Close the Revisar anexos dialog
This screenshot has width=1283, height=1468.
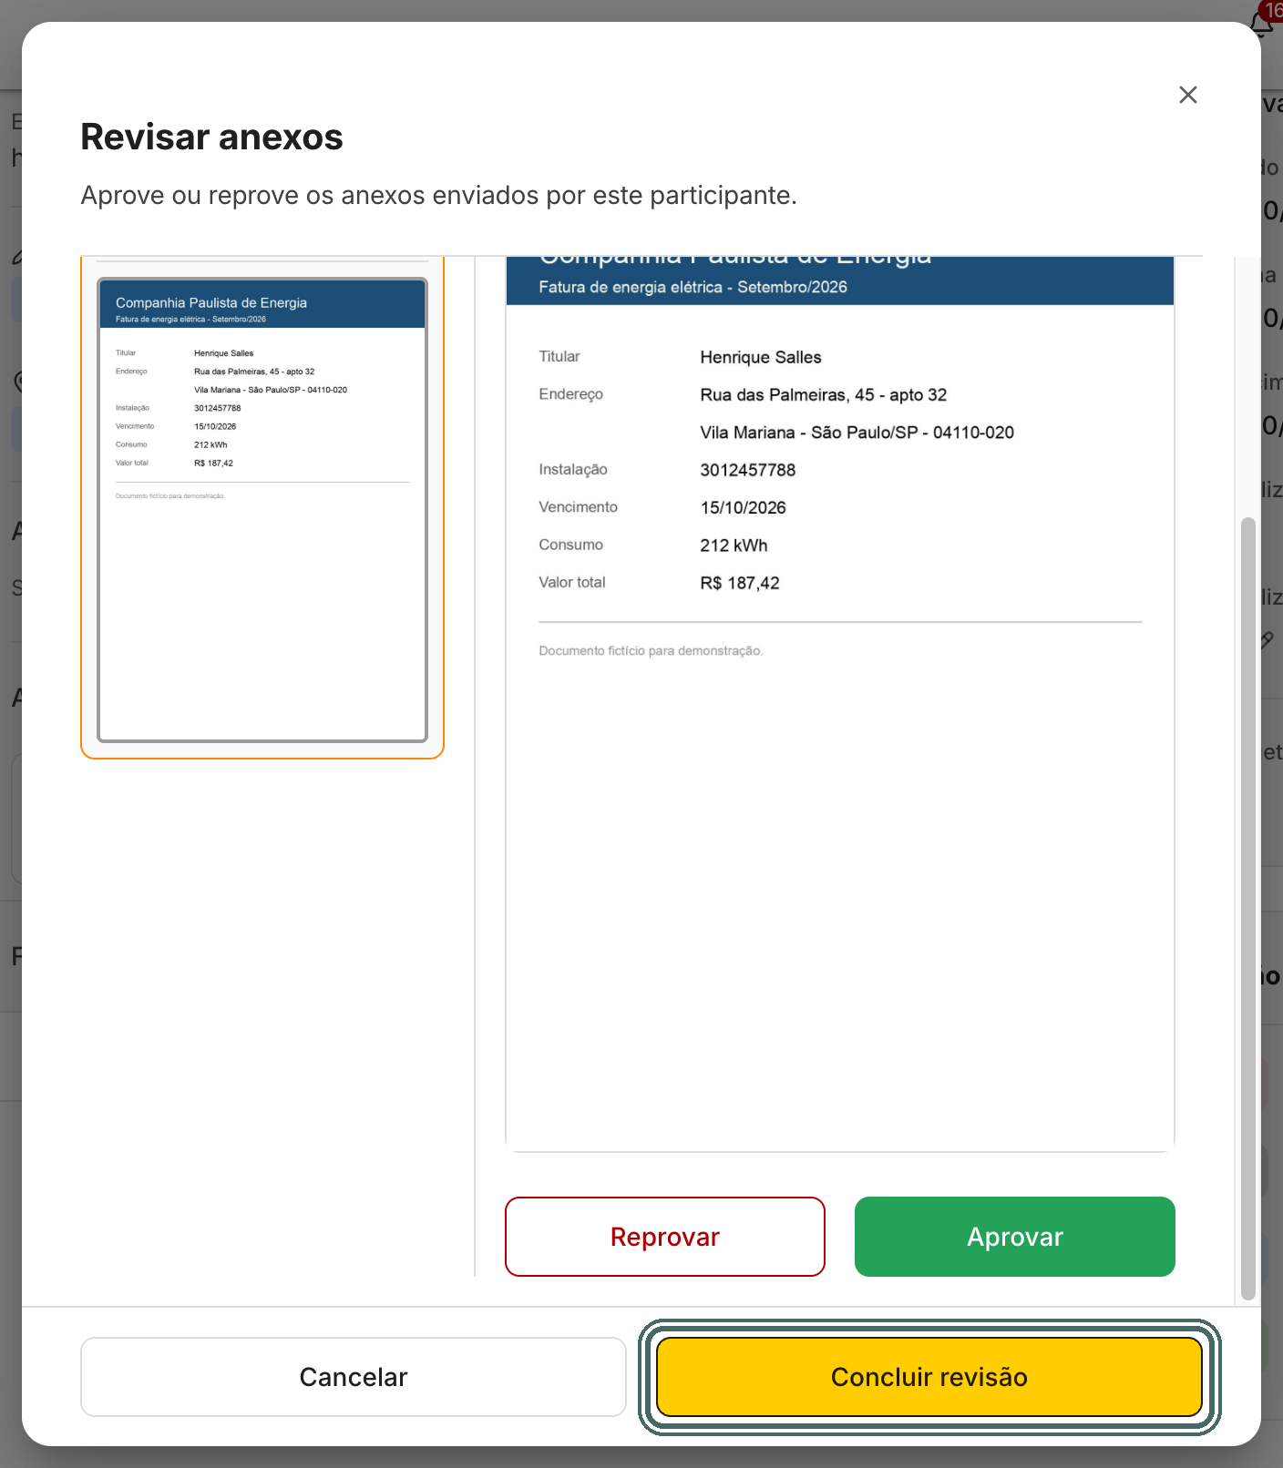coord(1187,95)
